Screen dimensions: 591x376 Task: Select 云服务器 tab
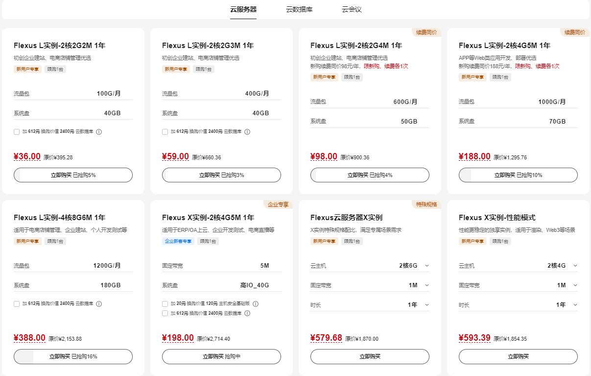[x=243, y=9]
